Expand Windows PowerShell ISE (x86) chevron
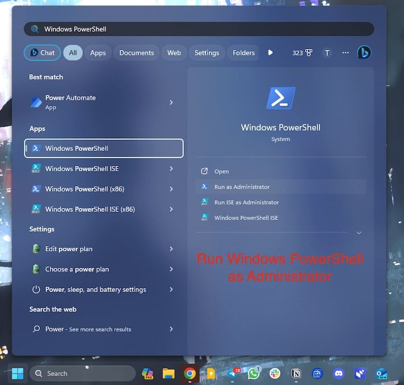404x385 pixels. [x=171, y=209]
